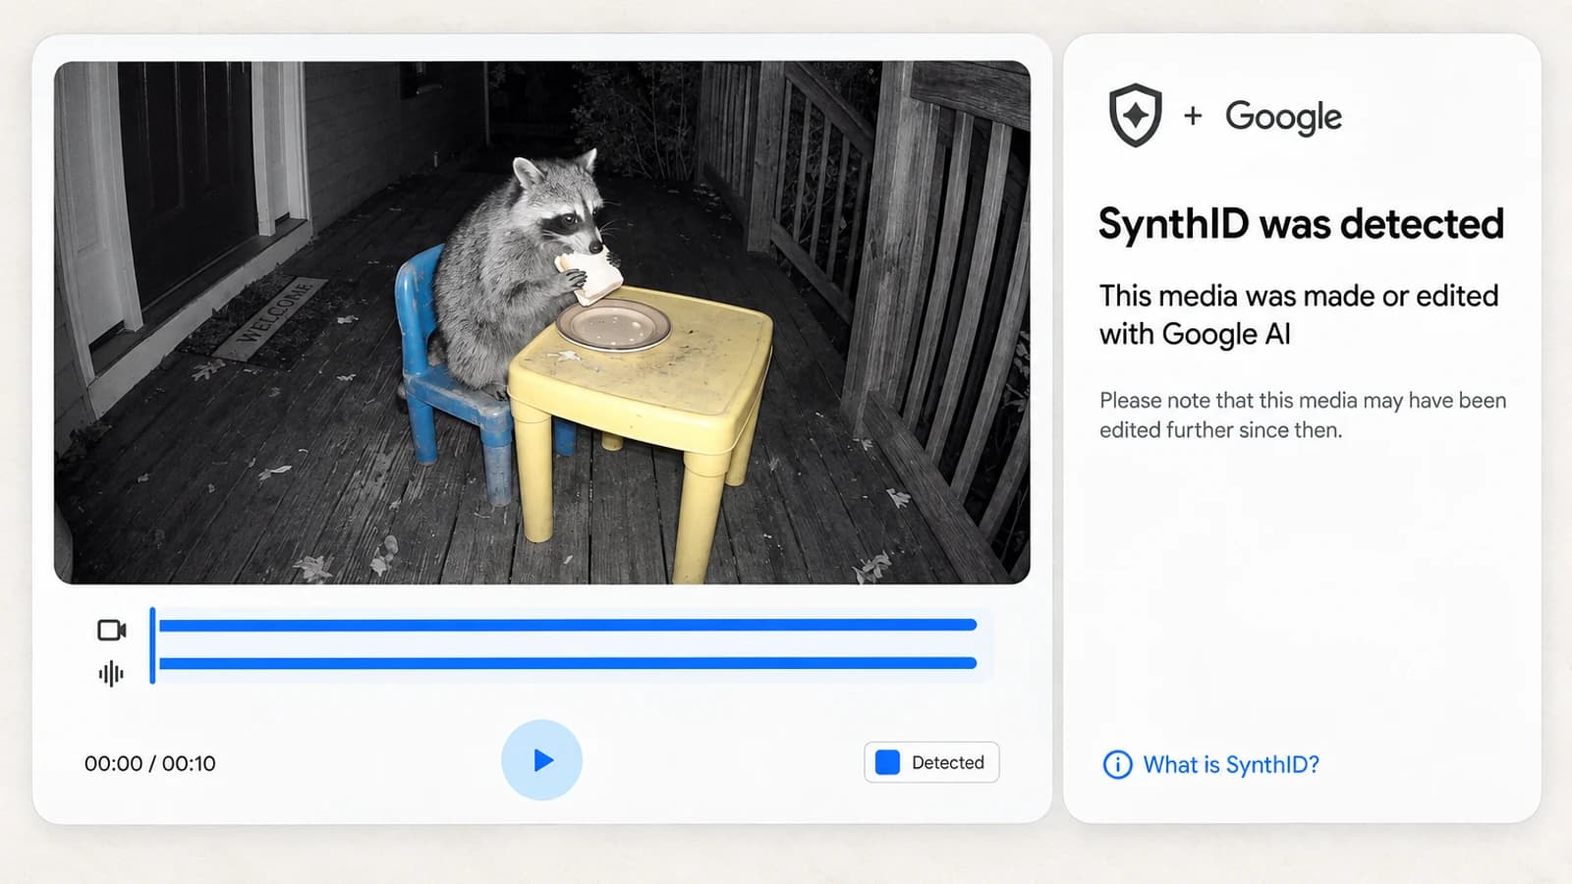Click the Google logo text
The height and width of the screenshot is (884, 1572).
tap(1283, 117)
